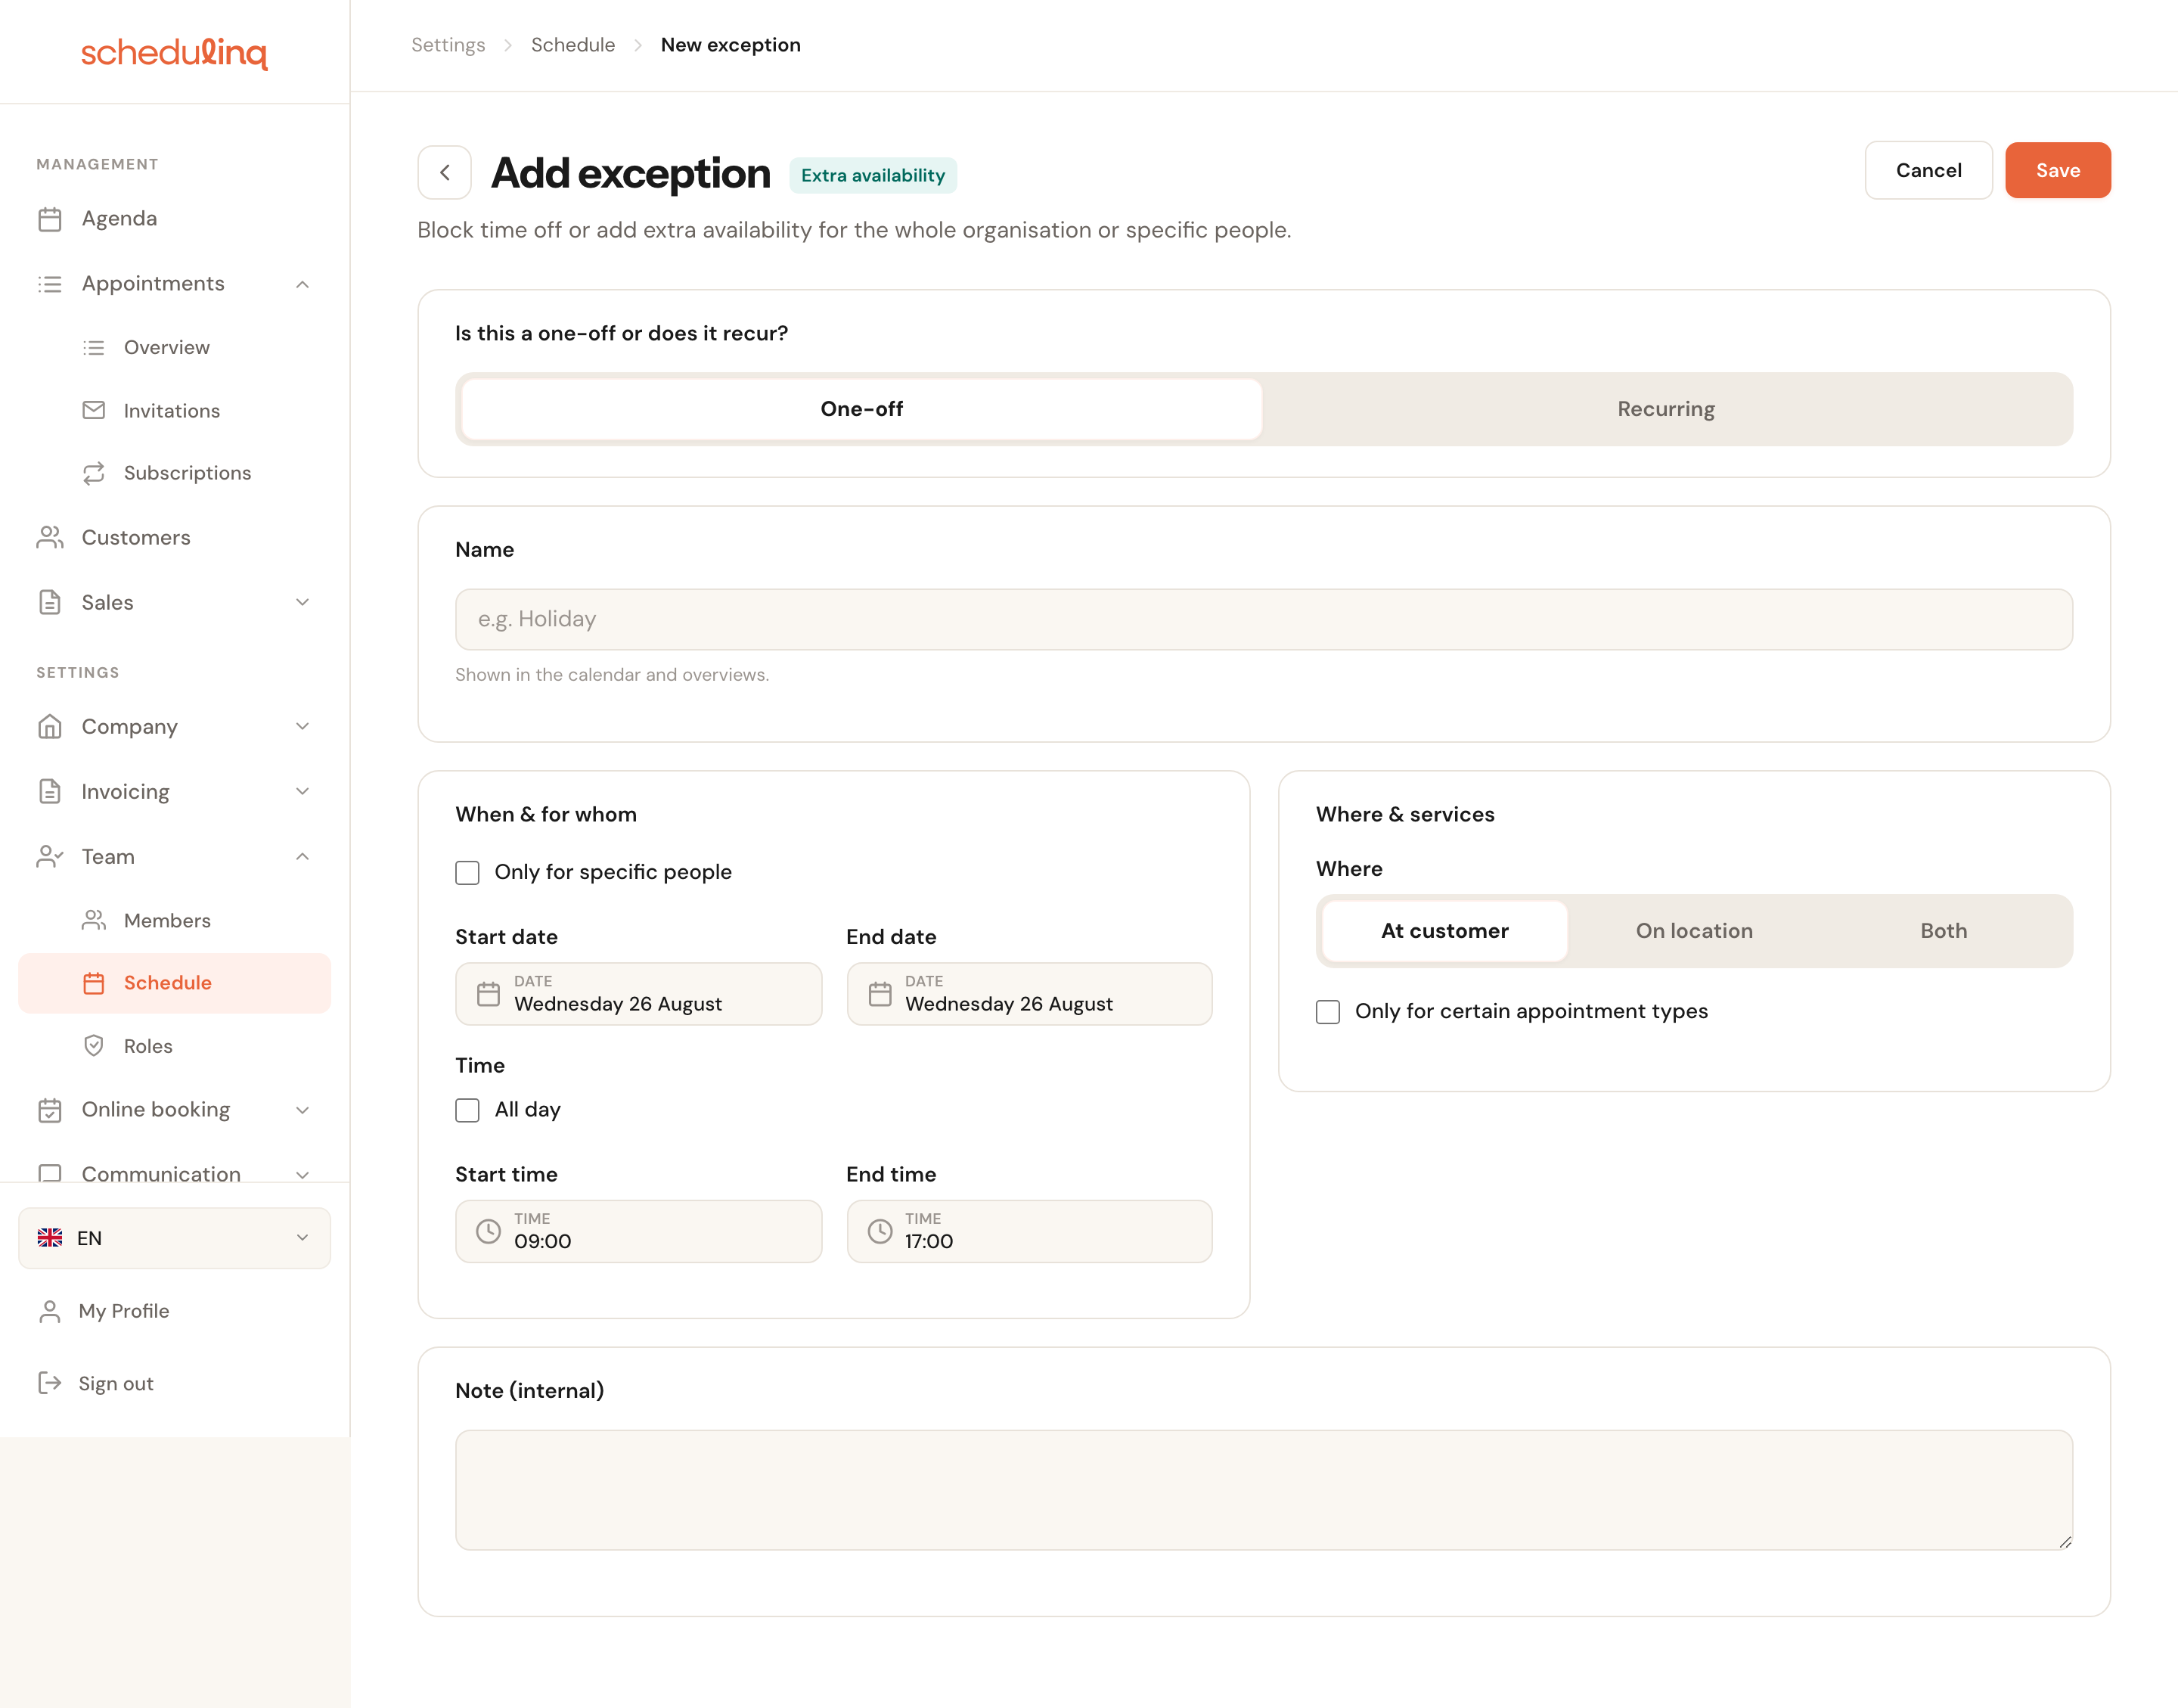Click the Subscriptions repeat icon
This screenshot has width=2178, height=1708.
(94, 473)
